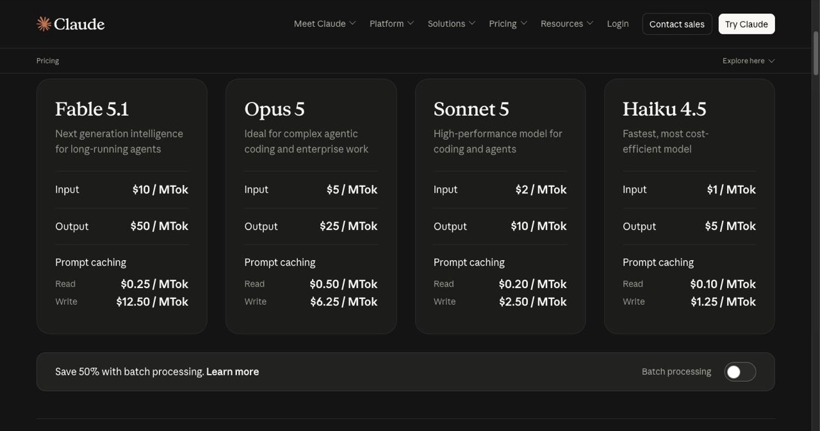Image resolution: width=820 pixels, height=431 pixels.
Task: Click the Haiku 4.5 cache write price $1.25 / MTok
Action: (x=723, y=302)
